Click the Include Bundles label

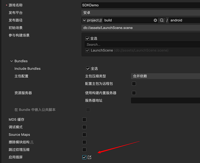27,68
